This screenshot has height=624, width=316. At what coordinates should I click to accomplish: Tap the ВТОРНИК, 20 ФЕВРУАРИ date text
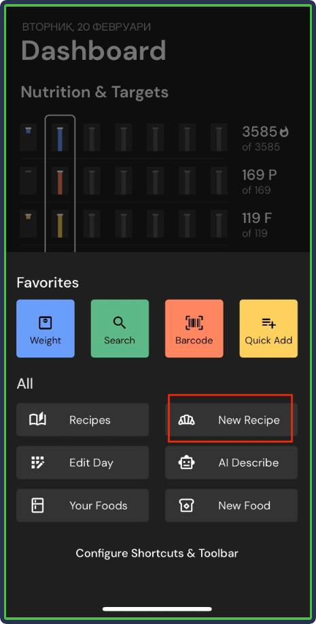point(86,27)
